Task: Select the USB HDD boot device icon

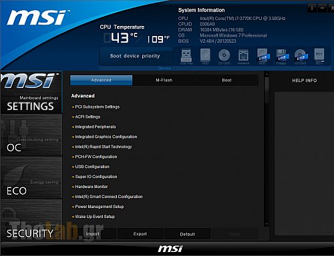Action: point(263,56)
